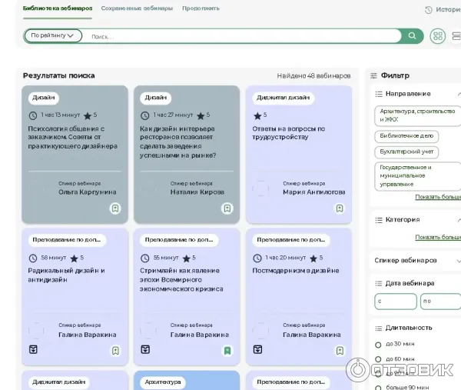The width and height of the screenshot is (461, 390).
Task: Bookmark the Мария Анпилогова webinar card
Action: point(340,208)
